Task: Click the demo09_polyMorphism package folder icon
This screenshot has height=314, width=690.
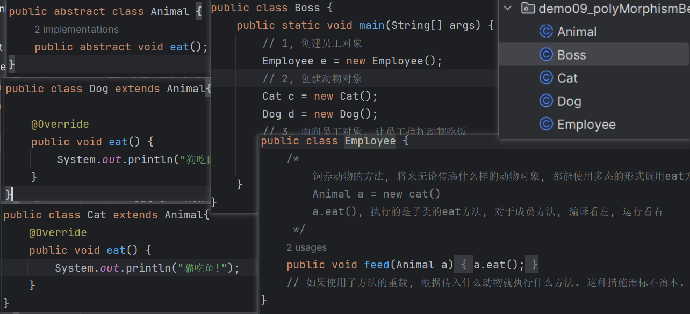Action: (528, 8)
